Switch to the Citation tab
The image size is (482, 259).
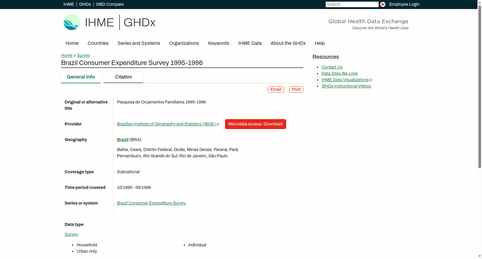pyautogui.click(x=124, y=77)
